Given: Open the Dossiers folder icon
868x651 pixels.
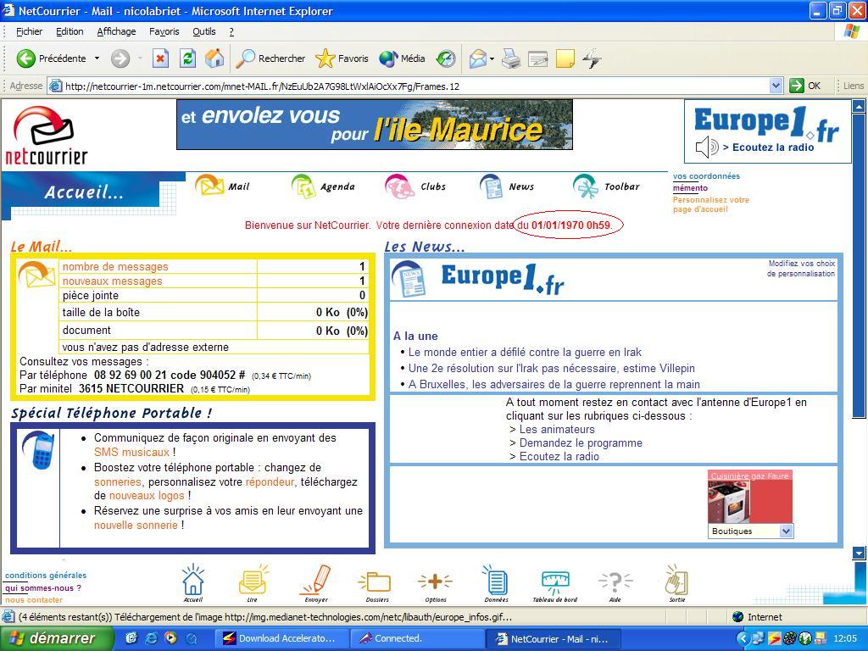Looking at the screenshot, I should coord(376,584).
